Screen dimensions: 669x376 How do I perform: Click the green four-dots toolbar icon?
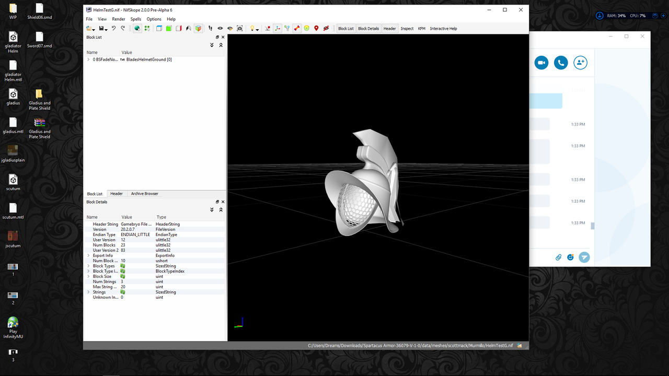[147, 28]
